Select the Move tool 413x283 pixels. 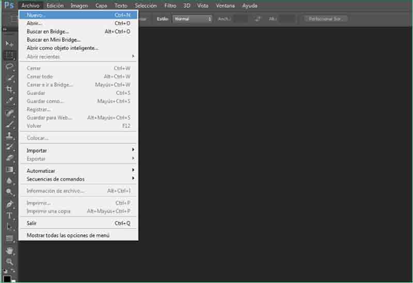pyautogui.click(x=9, y=44)
